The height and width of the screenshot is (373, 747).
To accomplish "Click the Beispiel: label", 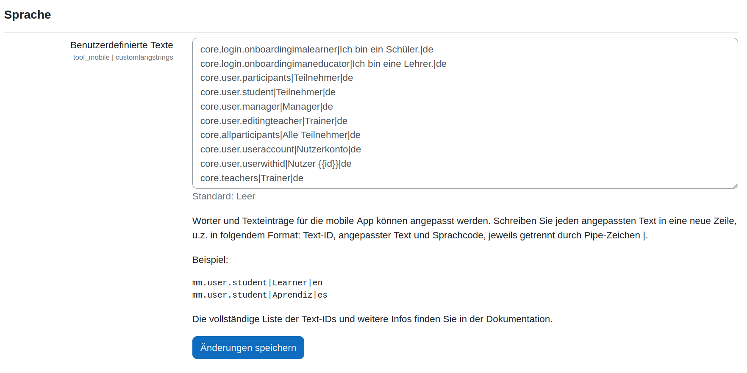I will click(x=210, y=260).
